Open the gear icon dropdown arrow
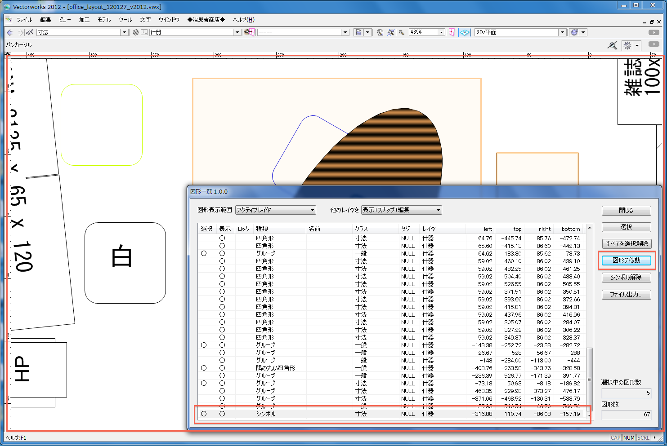 pyautogui.click(x=637, y=45)
